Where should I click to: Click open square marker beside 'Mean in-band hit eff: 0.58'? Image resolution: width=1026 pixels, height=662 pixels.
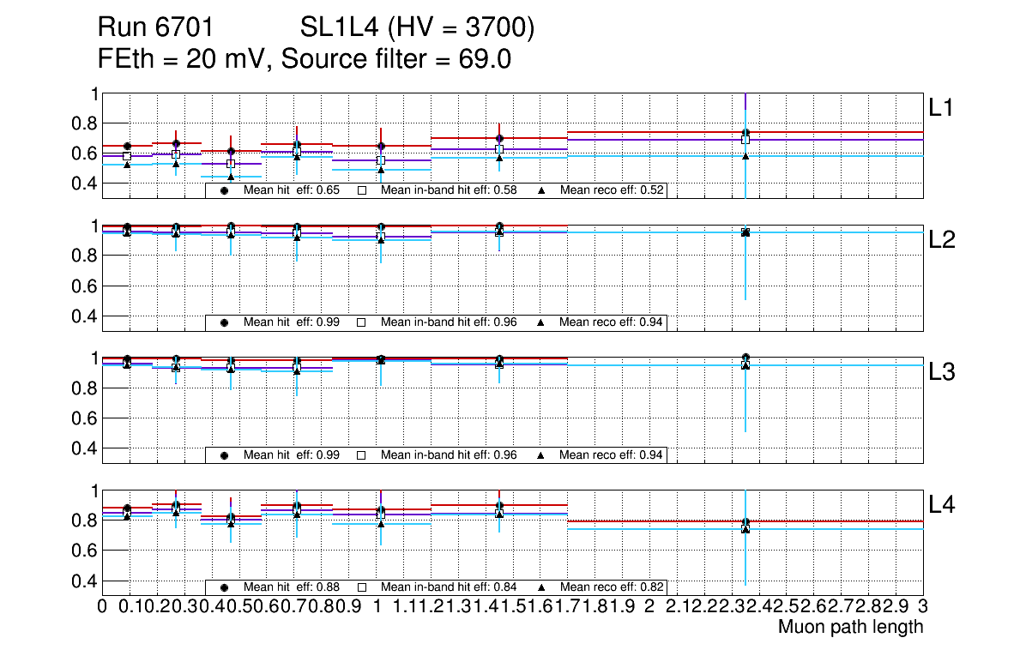click(x=362, y=190)
